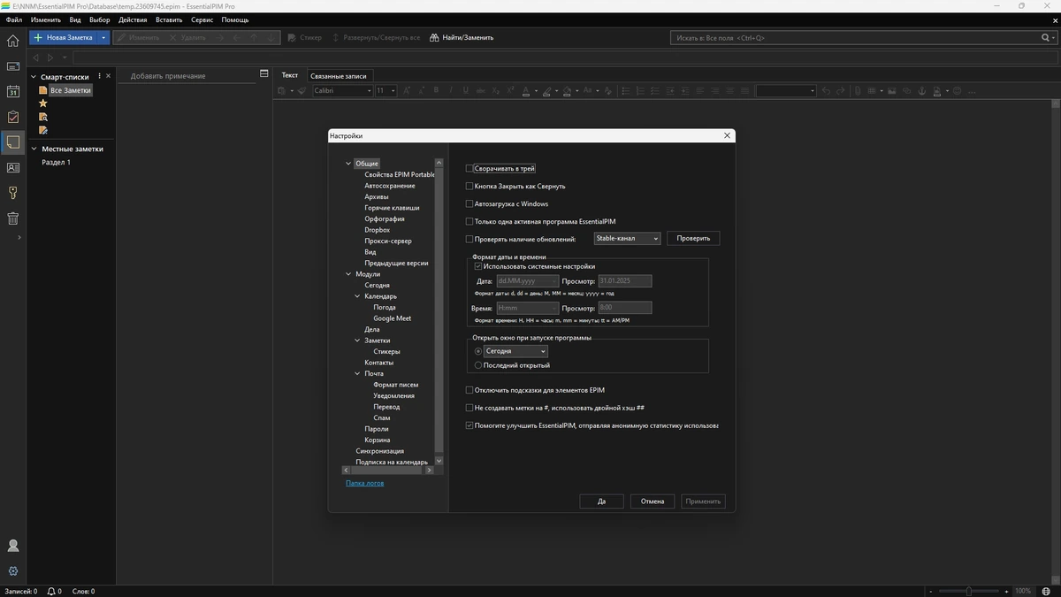Collapse the 'Календарь' settings node
The height and width of the screenshot is (597, 1061).
[357, 296]
